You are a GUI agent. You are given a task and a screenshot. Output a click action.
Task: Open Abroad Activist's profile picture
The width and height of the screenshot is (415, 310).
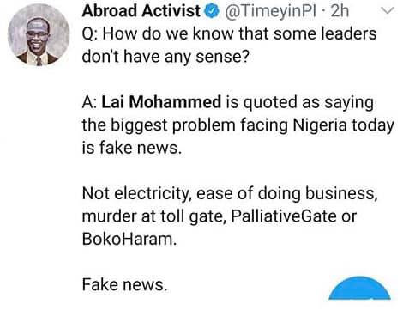[39, 36]
